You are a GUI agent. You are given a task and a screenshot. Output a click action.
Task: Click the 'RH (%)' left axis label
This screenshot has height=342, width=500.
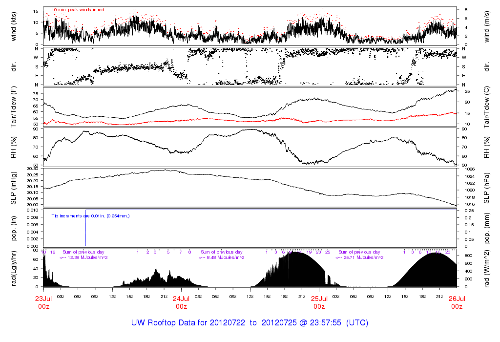pos(13,148)
